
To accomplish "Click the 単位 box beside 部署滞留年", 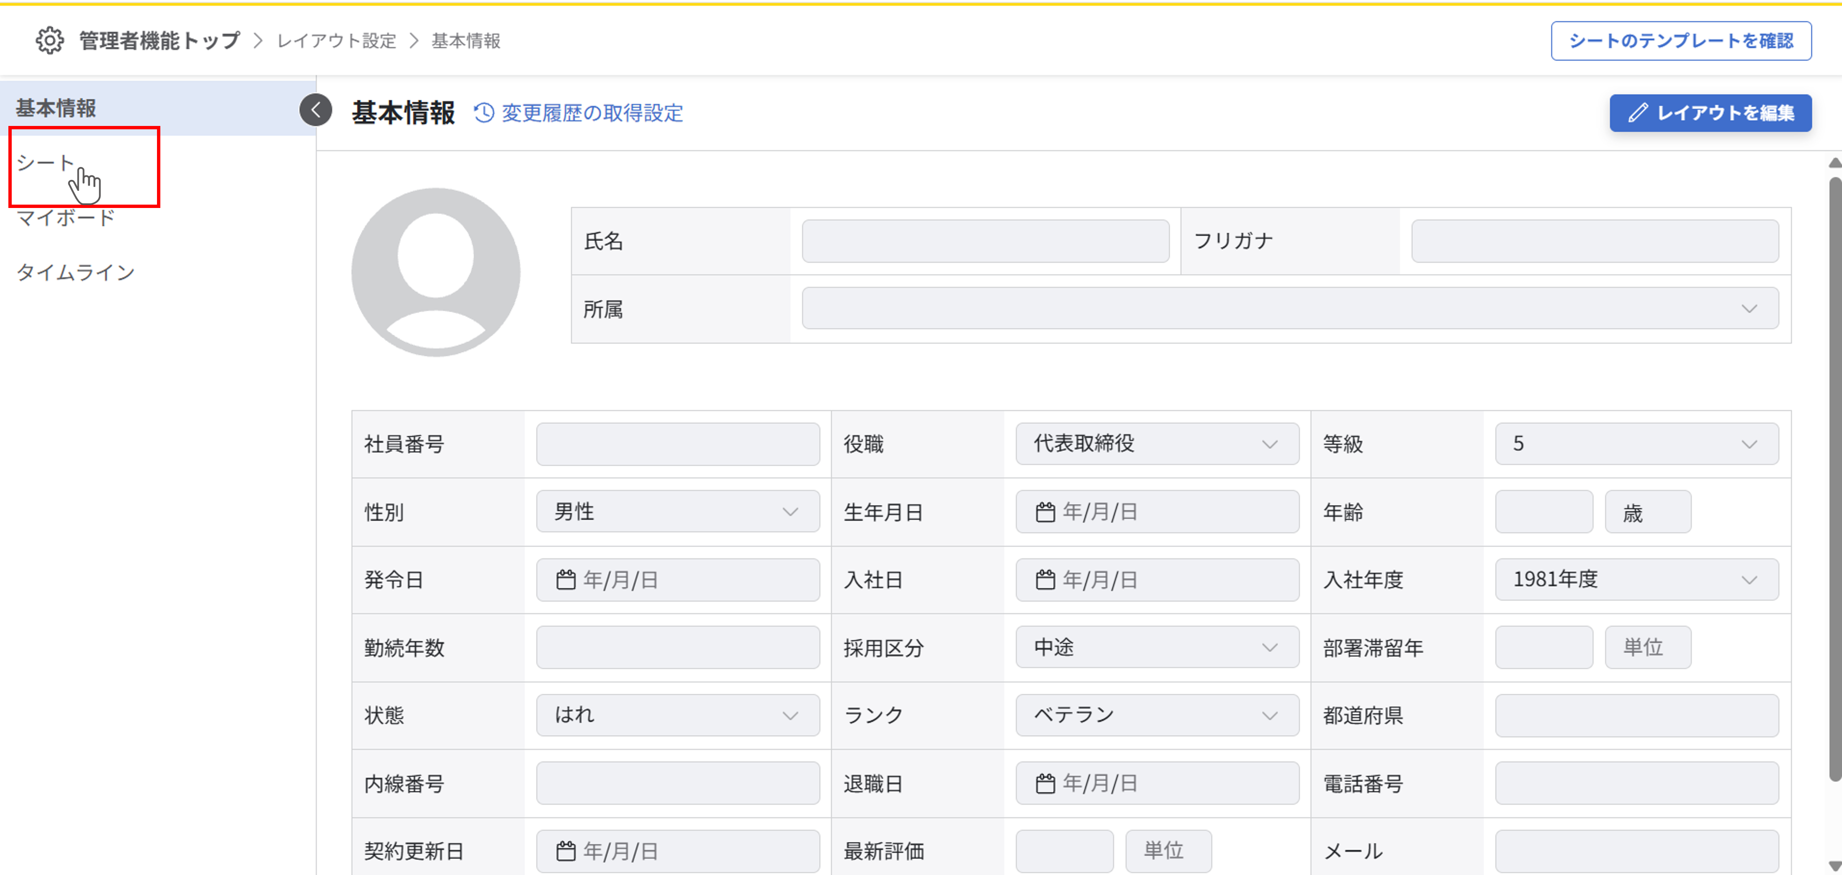I will (1647, 648).
